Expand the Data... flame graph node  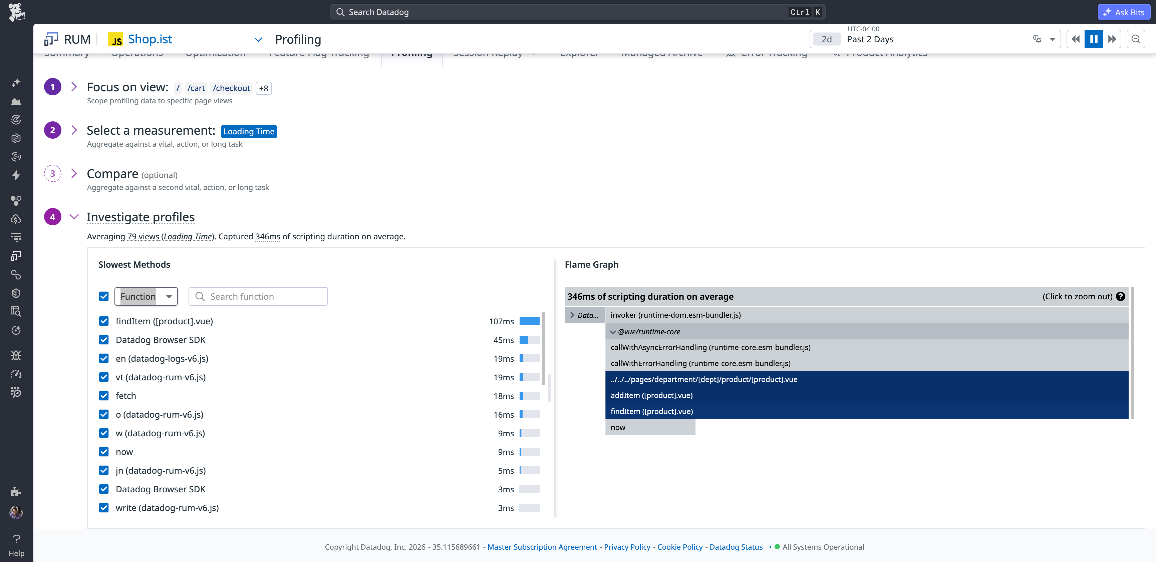(572, 315)
